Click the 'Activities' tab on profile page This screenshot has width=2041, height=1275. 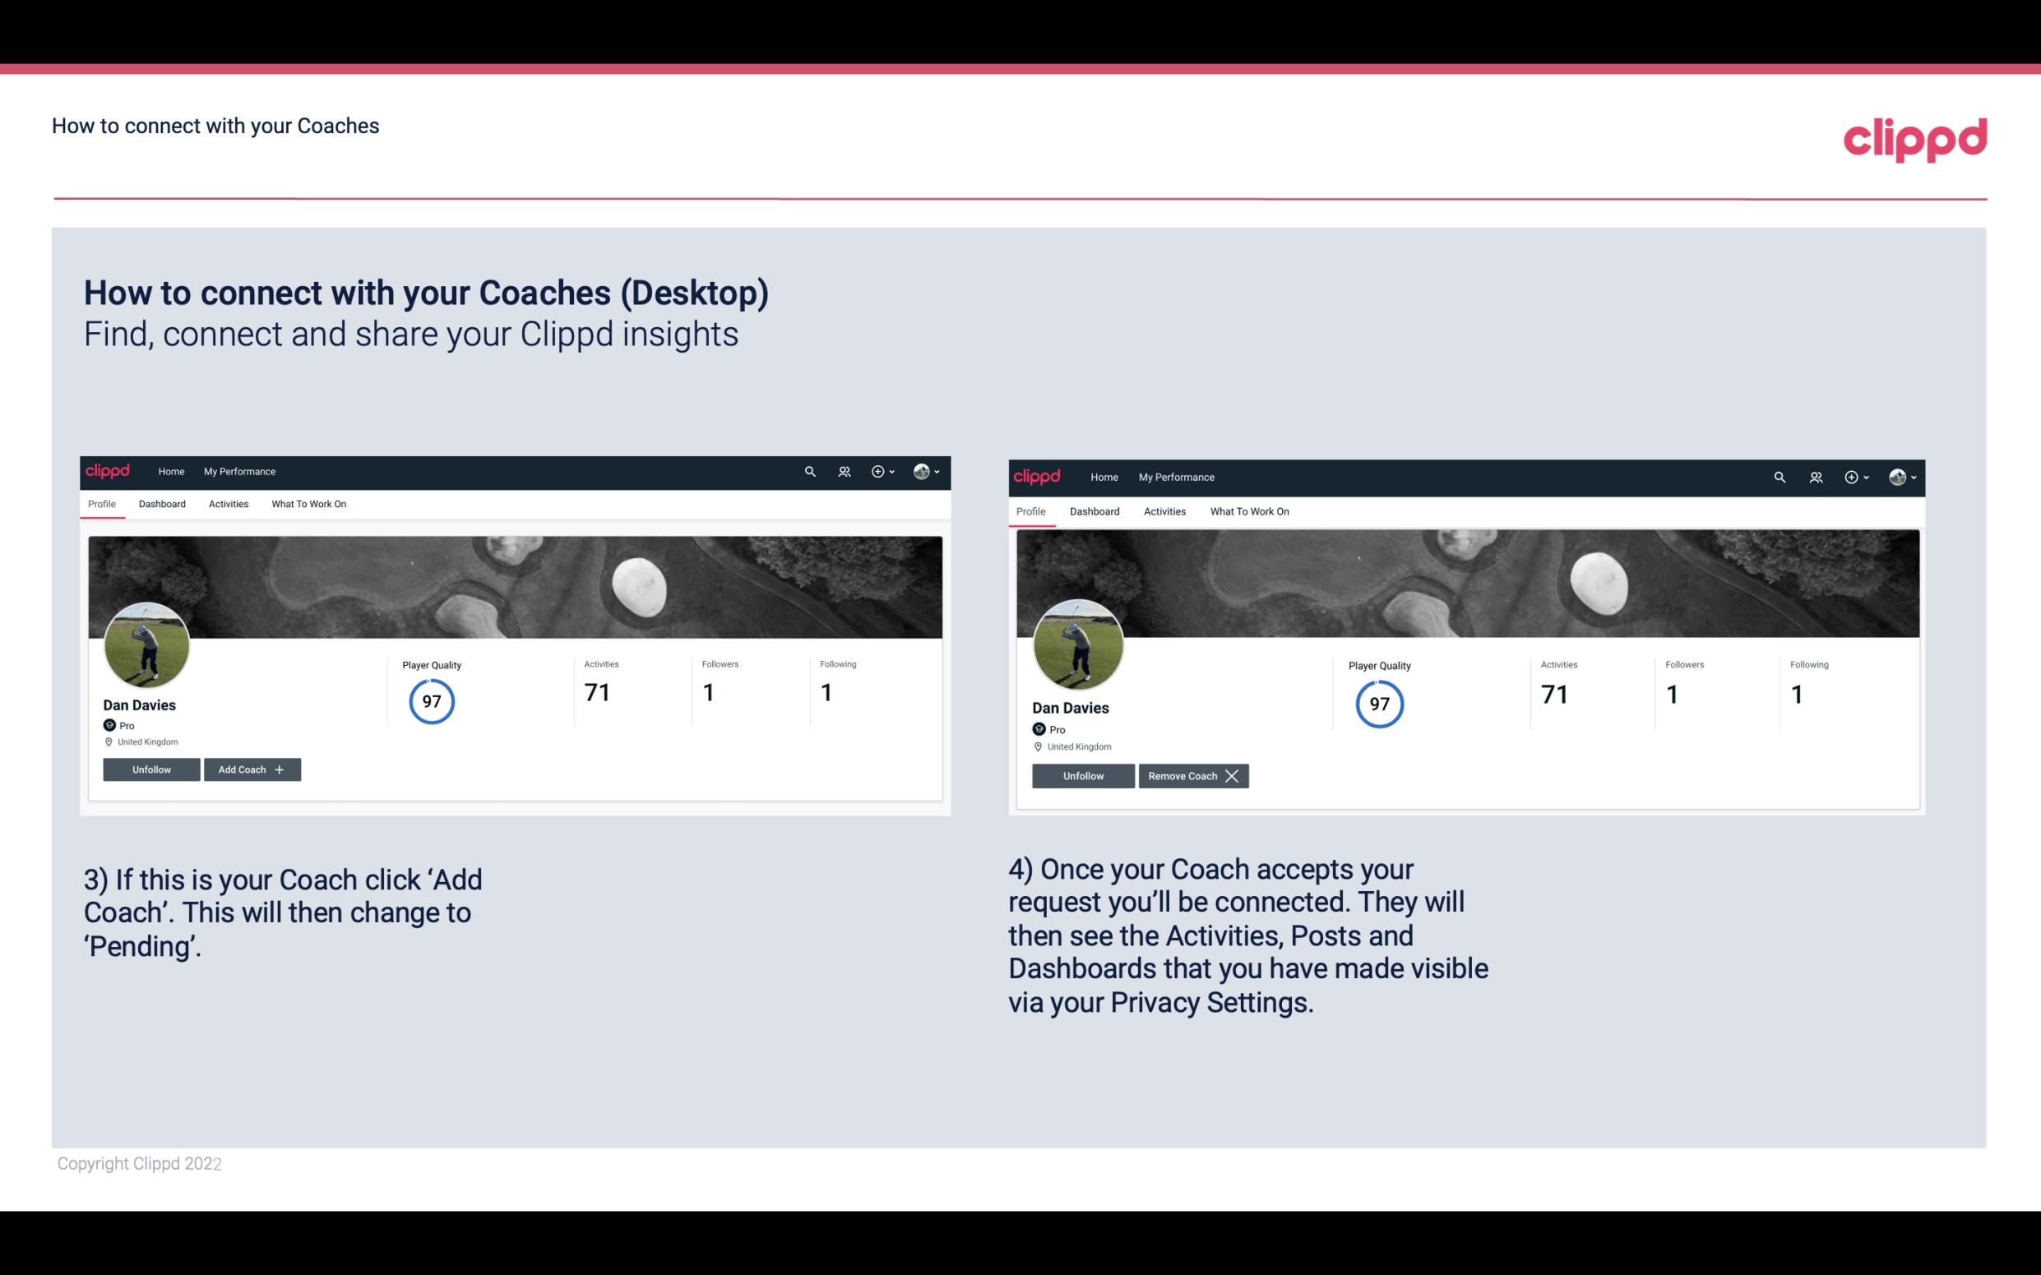pyautogui.click(x=228, y=504)
